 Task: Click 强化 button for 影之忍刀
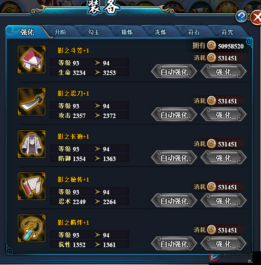(223, 114)
